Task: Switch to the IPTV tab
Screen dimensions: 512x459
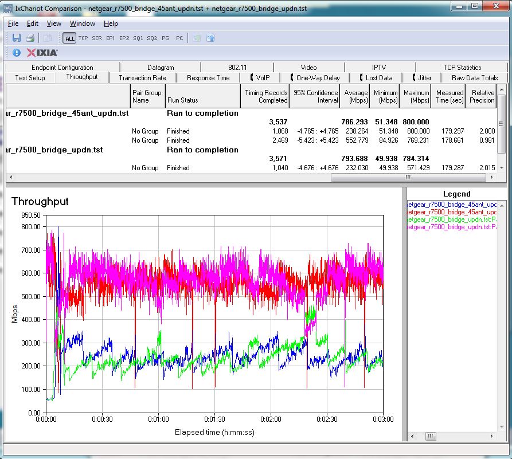Action: click(379, 67)
